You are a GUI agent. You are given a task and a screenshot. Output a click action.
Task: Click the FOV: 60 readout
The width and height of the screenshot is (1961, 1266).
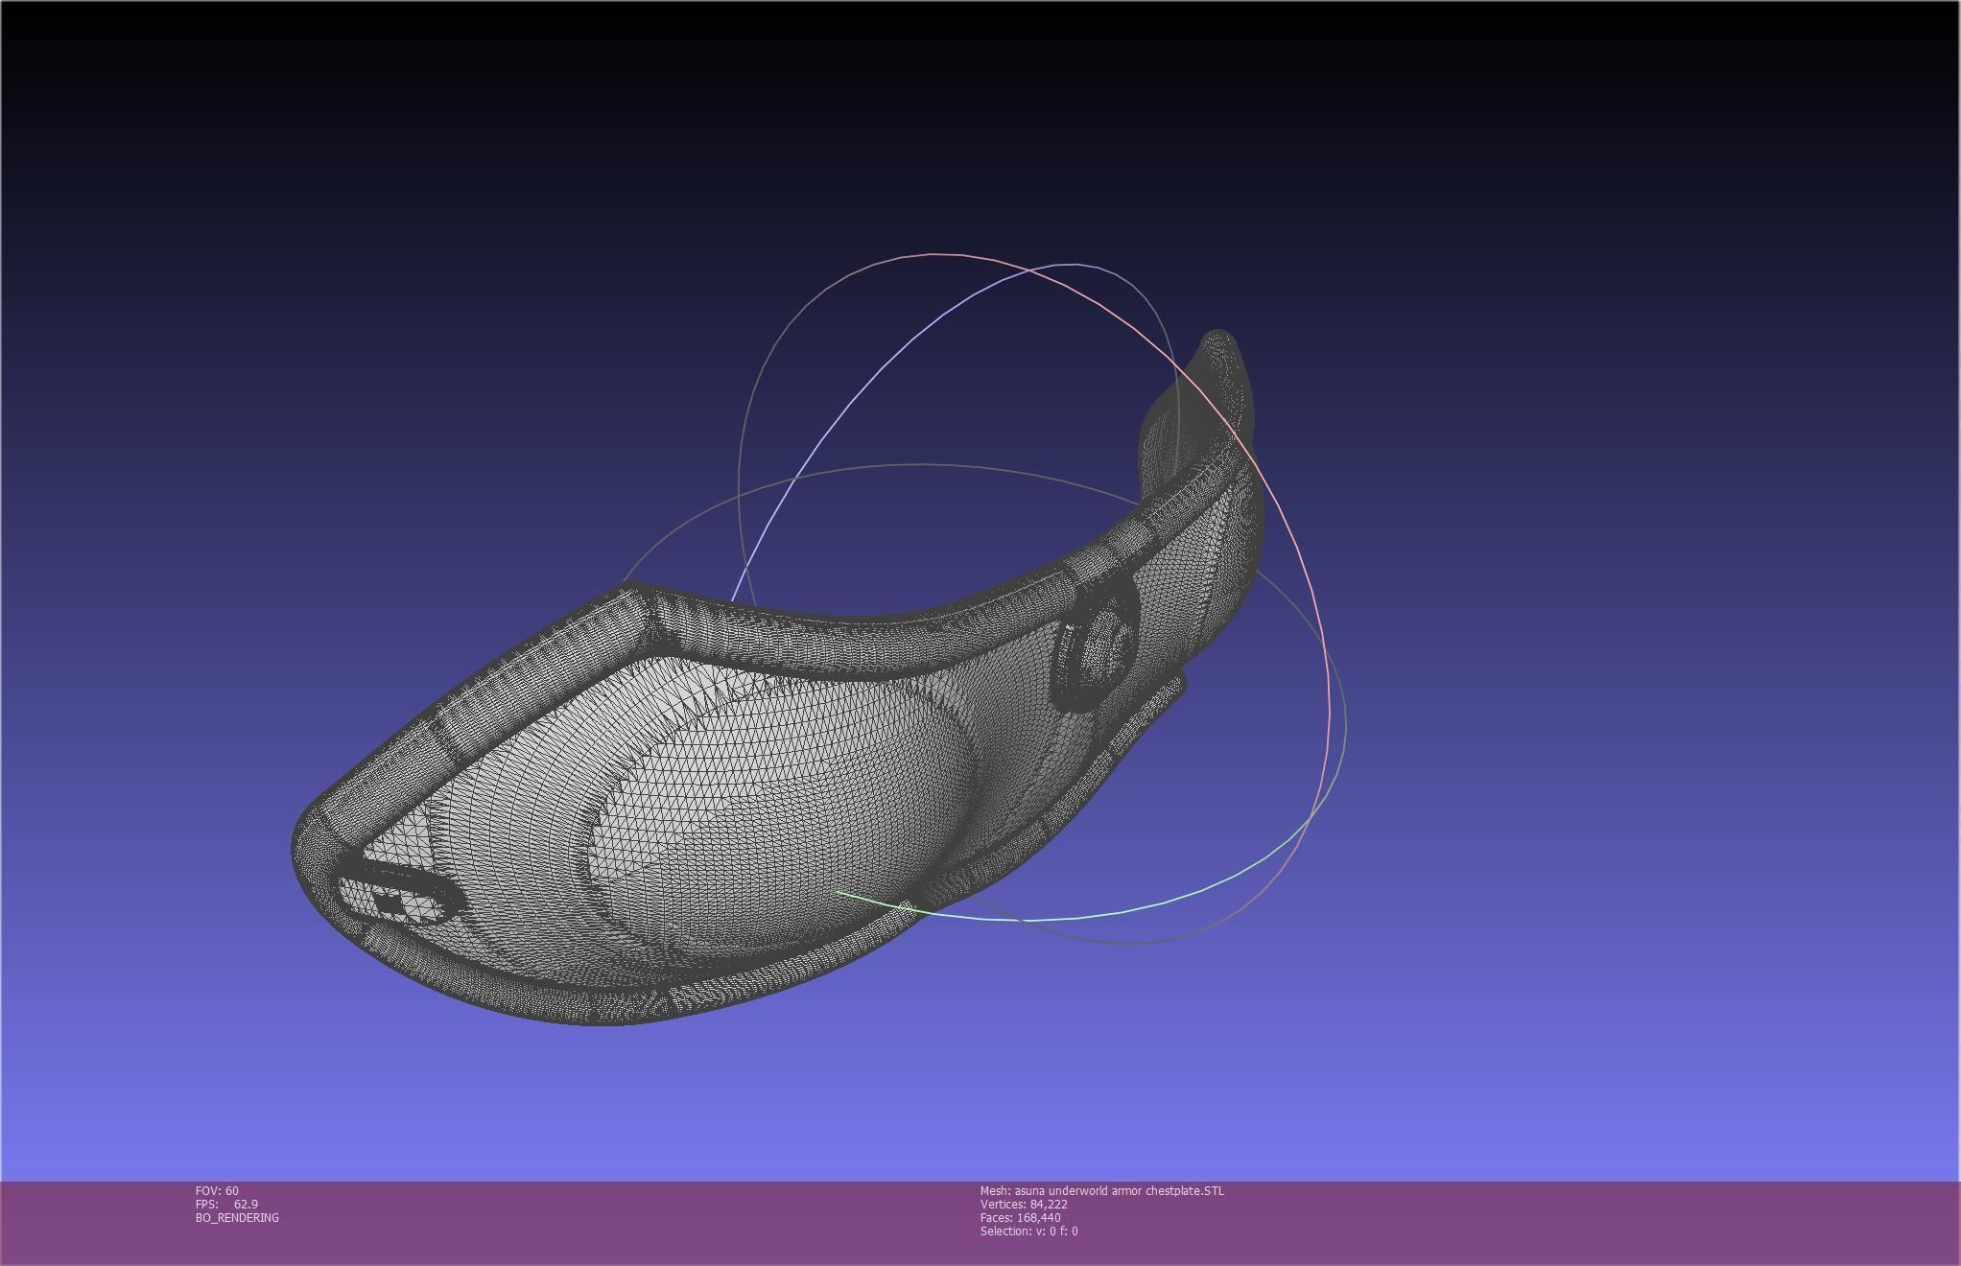pyautogui.click(x=217, y=1191)
